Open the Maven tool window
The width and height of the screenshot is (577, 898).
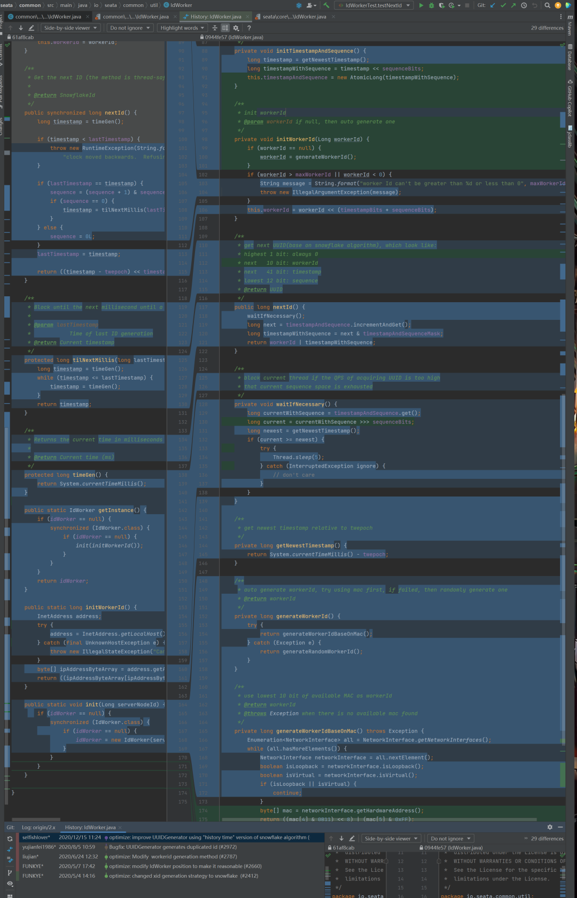click(570, 26)
